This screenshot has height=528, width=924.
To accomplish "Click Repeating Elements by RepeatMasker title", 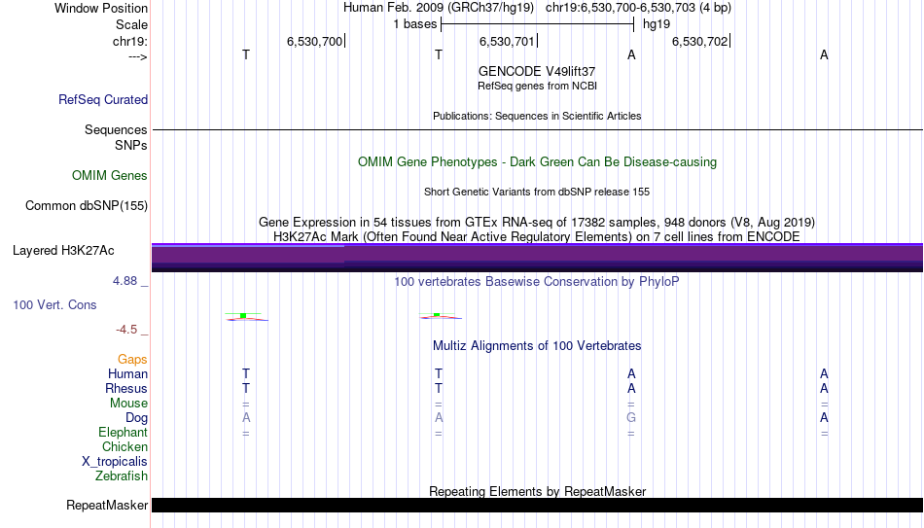I will (537, 491).
